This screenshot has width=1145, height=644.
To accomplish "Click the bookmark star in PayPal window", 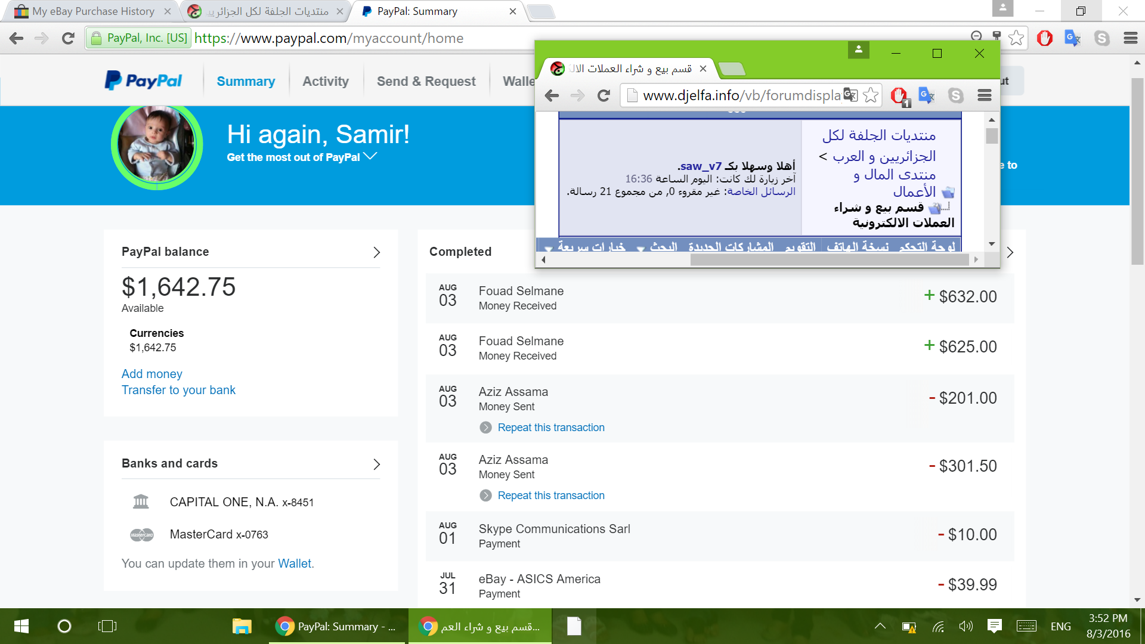I will pos(1016,38).
